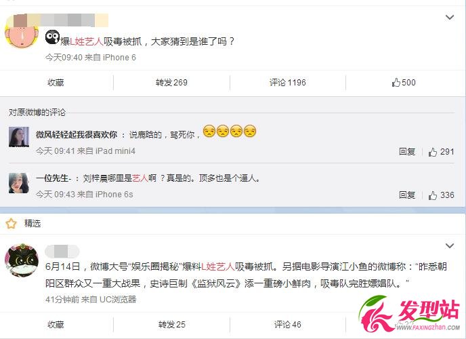Screen dimensions: 466x339
Task: Open avatar of 微风轻轻起我很喜欢你
Action: tap(19, 137)
